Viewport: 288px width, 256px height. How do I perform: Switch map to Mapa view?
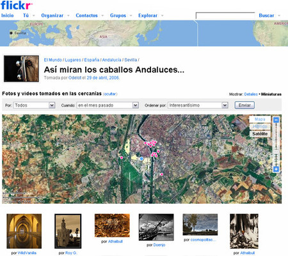click(260, 119)
